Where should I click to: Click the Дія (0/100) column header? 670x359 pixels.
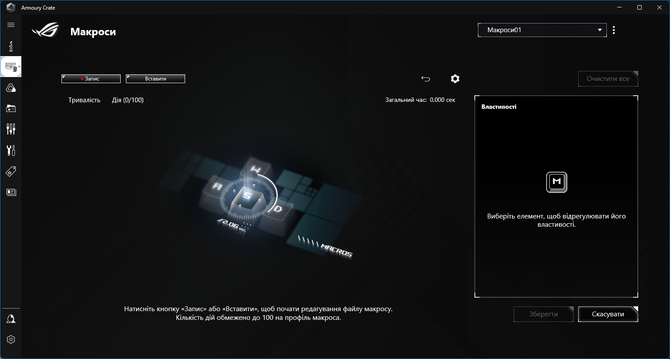point(128,100)
